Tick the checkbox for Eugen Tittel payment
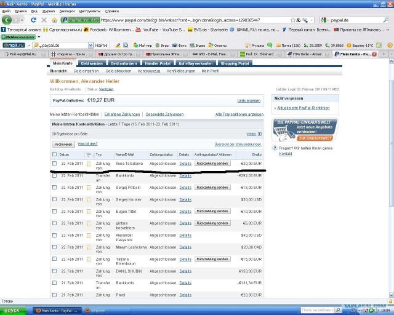This screenshot has height=315, width=394. pyautogui.click(x=54, y=211)
